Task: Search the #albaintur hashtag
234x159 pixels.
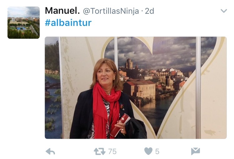Action: coord(68,23)
